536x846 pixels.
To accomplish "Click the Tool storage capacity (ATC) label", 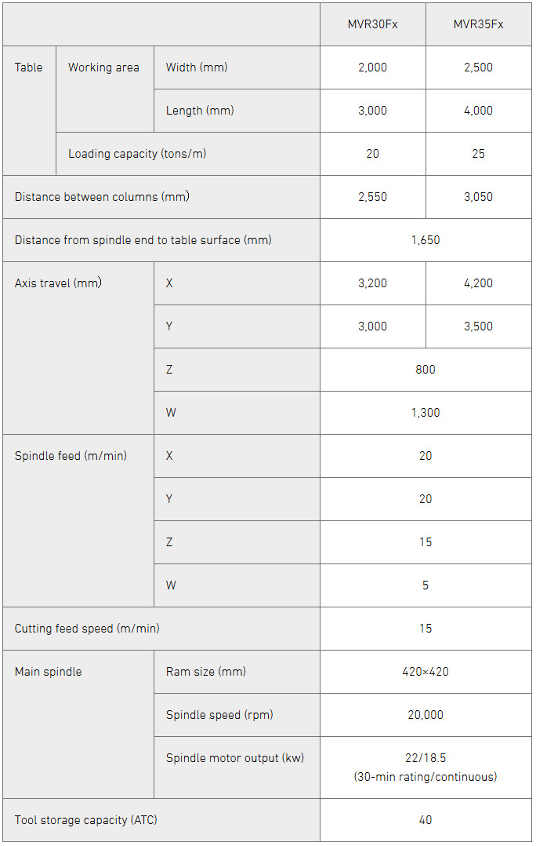I will (x=86, y=820).
